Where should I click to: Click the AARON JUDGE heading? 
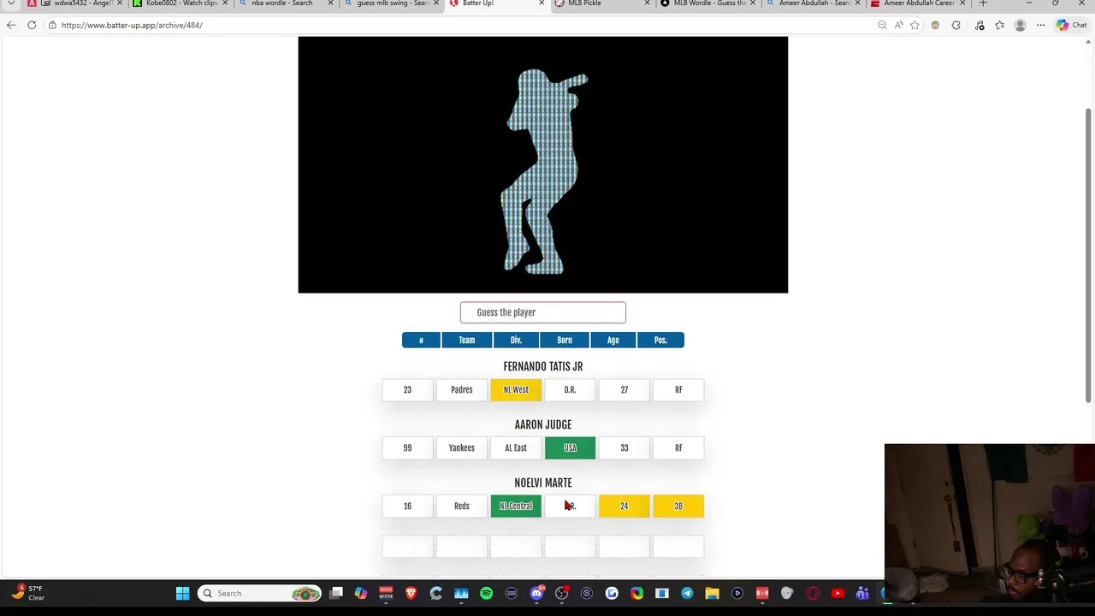click(542, 425)
